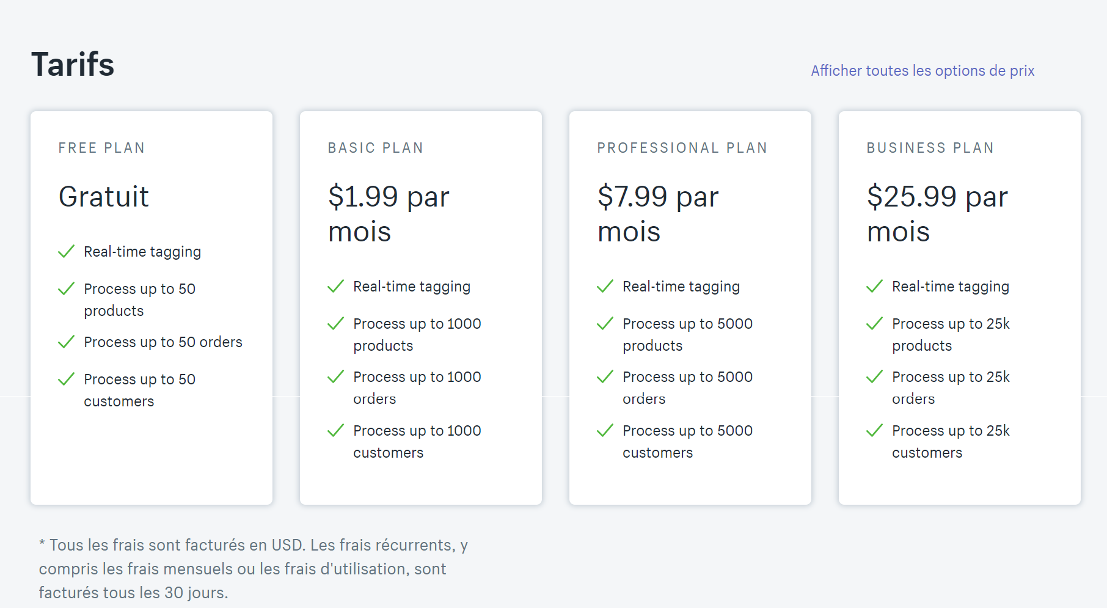Click checkmark beside 'Process up to 25k orders'
The width and height of the screenshot is (1107, 608).
click(874, 377)
